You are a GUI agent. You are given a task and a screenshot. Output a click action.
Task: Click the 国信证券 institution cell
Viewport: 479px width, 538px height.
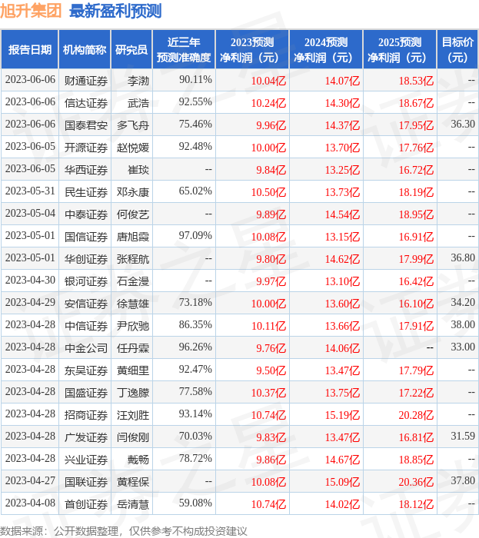click(x=86, y=237)
